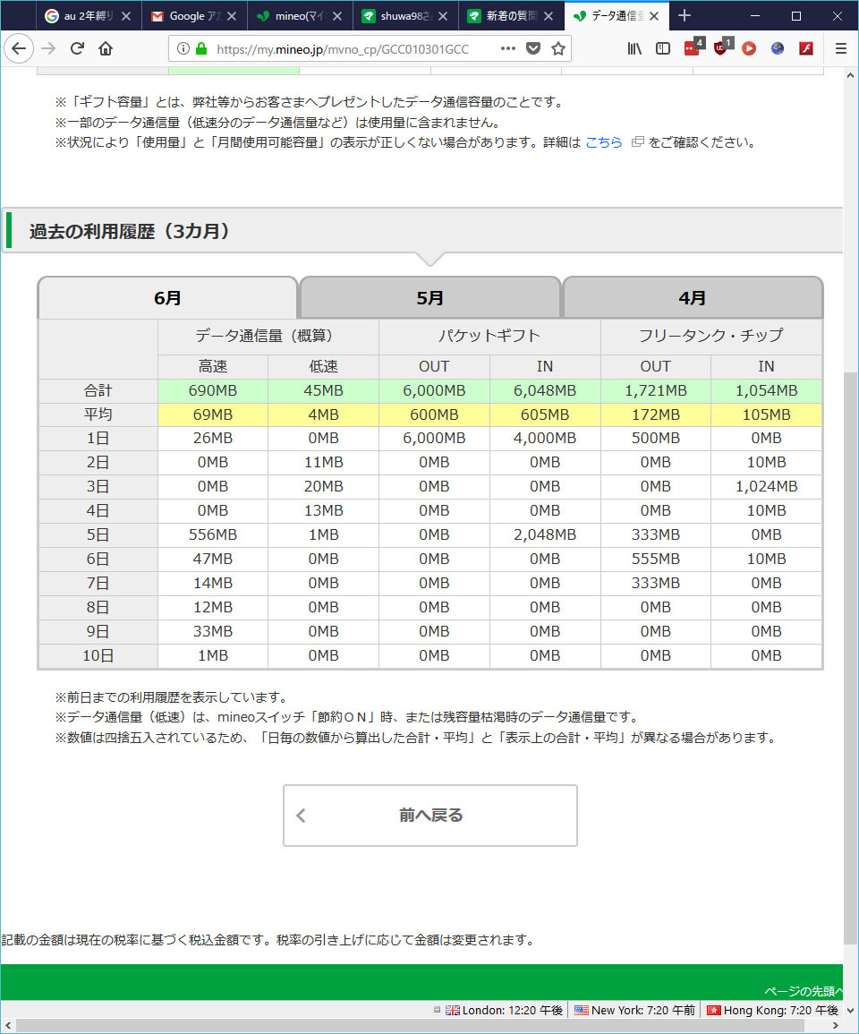The image size is (859, 1034).
Task: Switch to the 'au 2年縛り' Google tab
Action: (x=89, y=16)
